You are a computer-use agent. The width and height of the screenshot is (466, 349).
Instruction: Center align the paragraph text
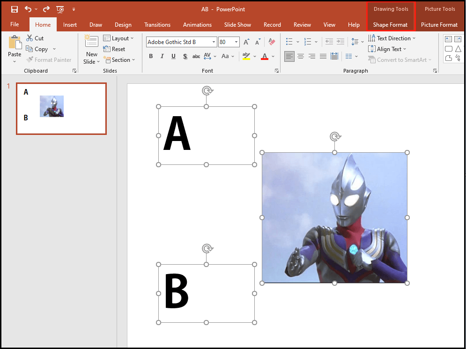(x=301, y=56)
